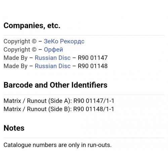Image resolution: width=168 pixels, height=168 pixels.
Task: Follow Russian Disc link beside R90 01148
Action: (x=53, y=66)
